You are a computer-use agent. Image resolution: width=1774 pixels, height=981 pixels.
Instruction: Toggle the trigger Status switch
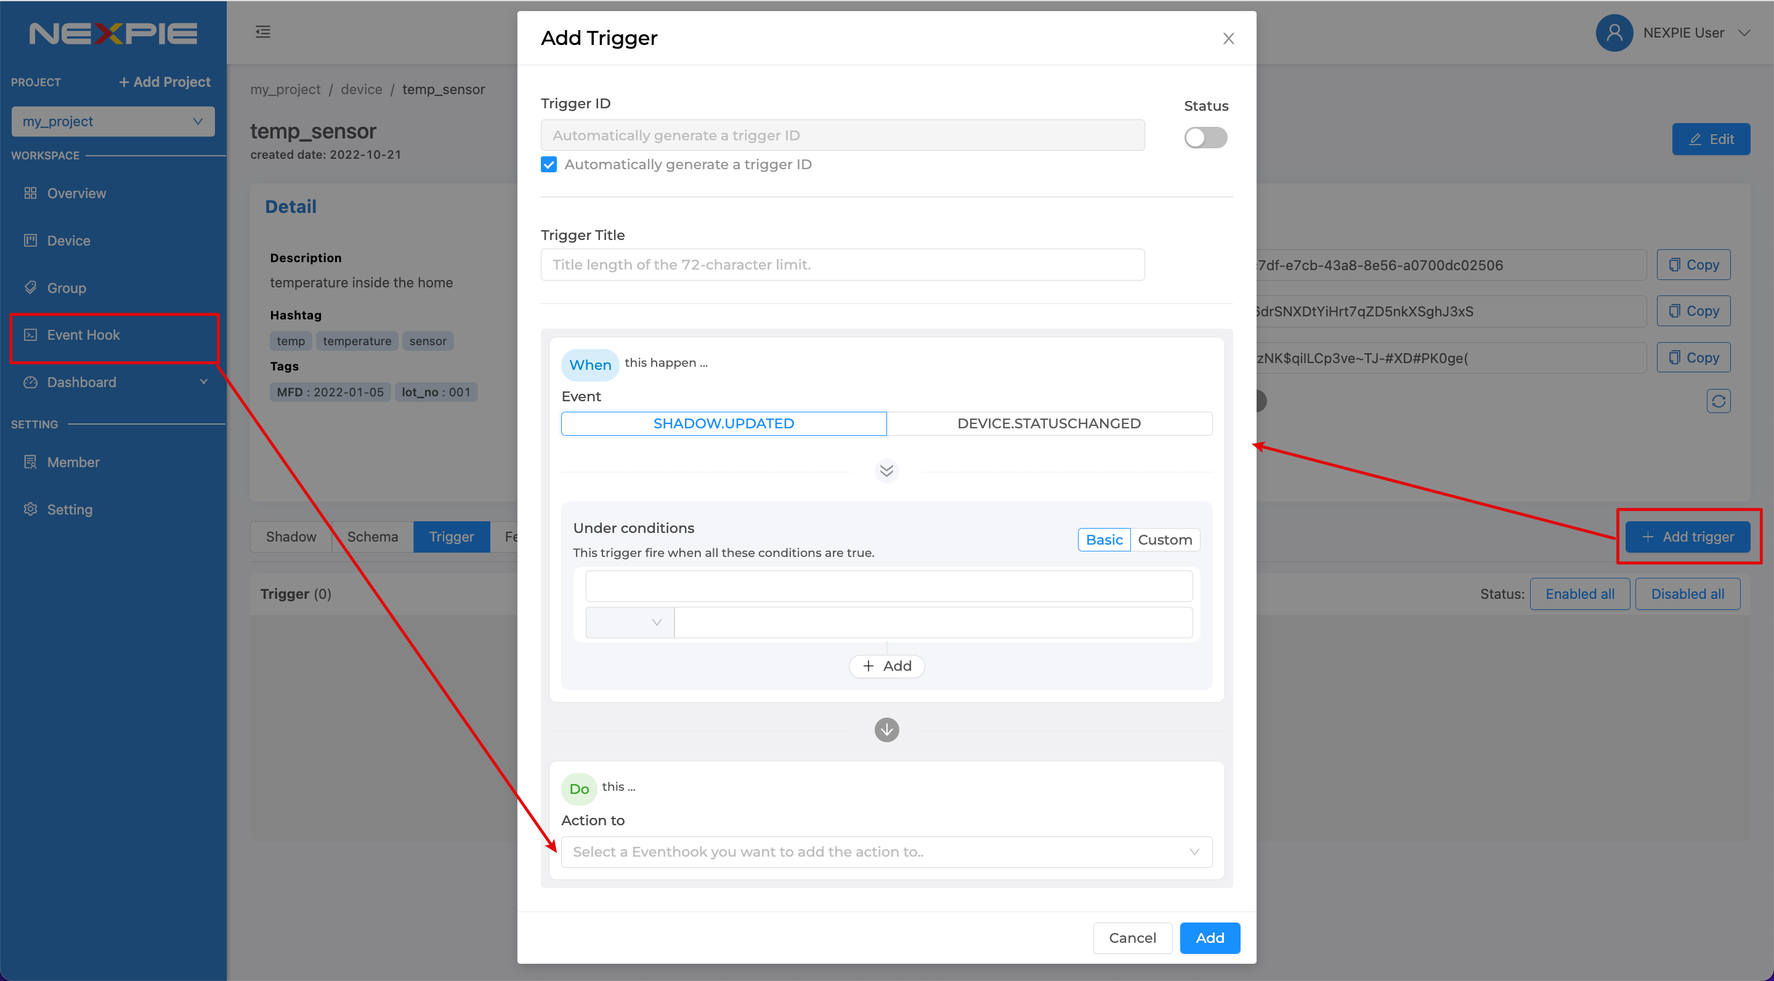1205,138
